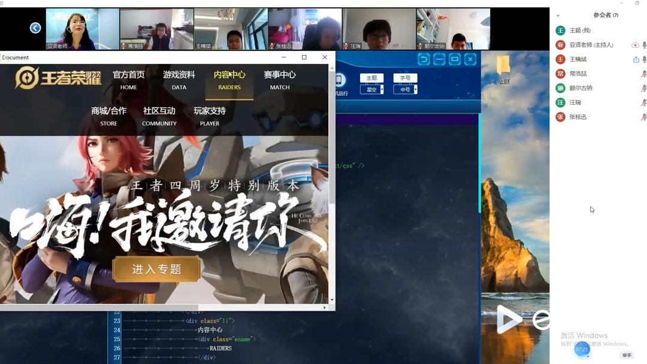This screenshot has width=647, height=364.
Task: Toggle 张桂迅's muted mic icon
Action: point(644,117)
